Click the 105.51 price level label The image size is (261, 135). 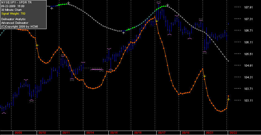point(248,54)
